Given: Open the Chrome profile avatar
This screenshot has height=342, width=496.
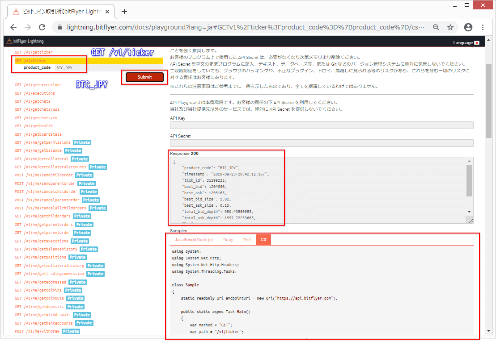Looking at the screenshot, I should point(468,27).
